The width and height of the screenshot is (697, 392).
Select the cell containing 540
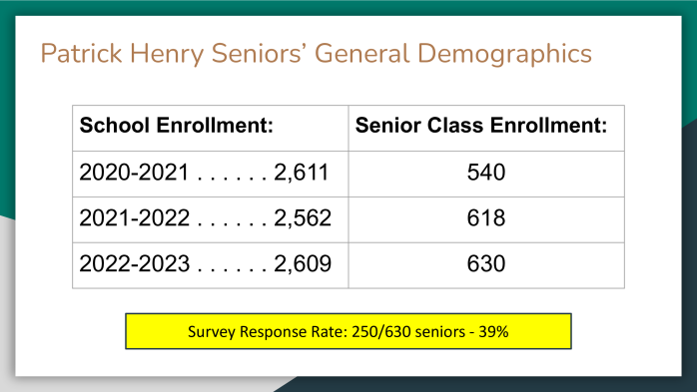tap(486, 174)
